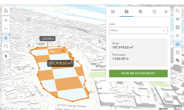Zoom out with the minus button

6,29
